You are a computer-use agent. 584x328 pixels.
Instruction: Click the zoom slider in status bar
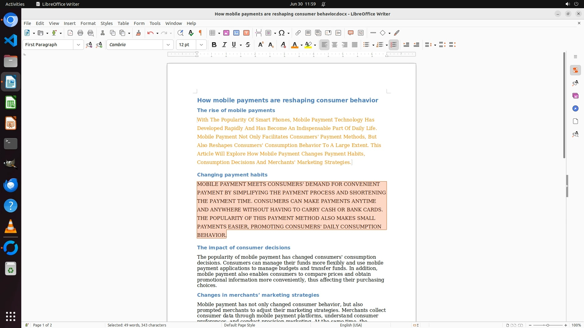click(x=547, y=325)
